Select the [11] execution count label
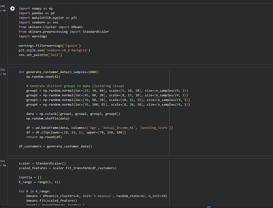Viewport: 273px width, 208px height. pyautogui.click(x=2, y=69)
